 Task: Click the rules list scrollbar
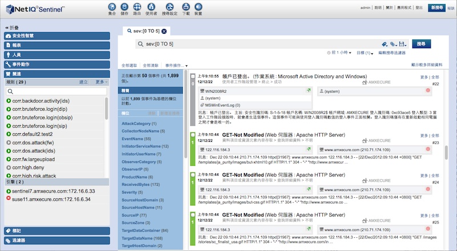[x=106, y=108]
